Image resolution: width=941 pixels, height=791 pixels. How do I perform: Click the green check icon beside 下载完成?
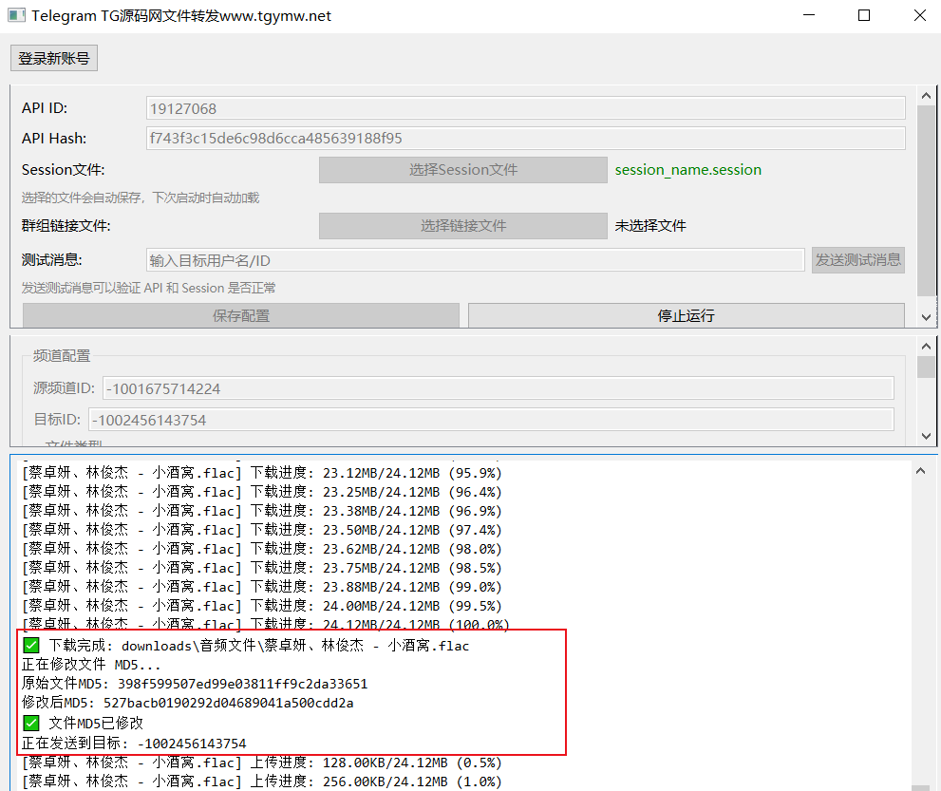[x=31, y=645]
